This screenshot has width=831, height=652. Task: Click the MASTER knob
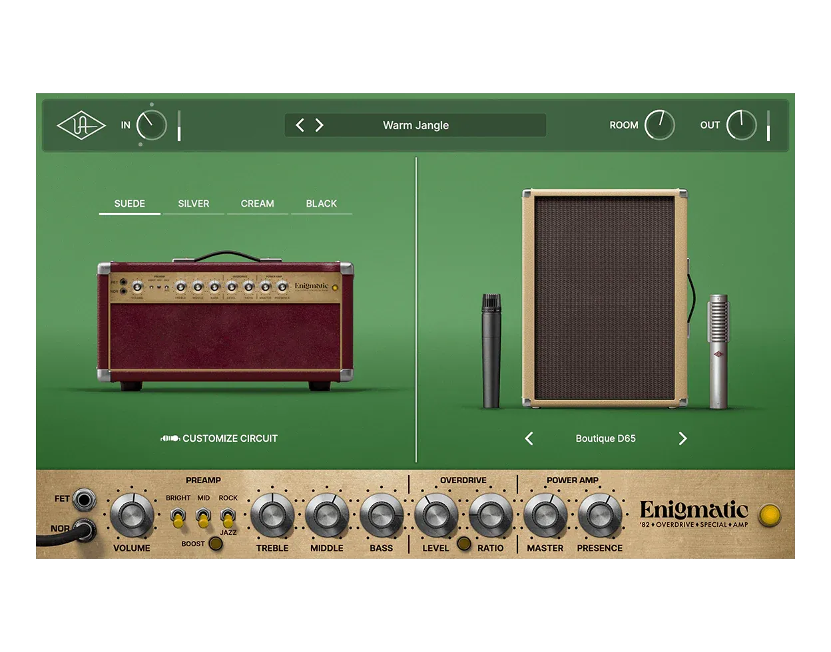(x=545, y=516)
